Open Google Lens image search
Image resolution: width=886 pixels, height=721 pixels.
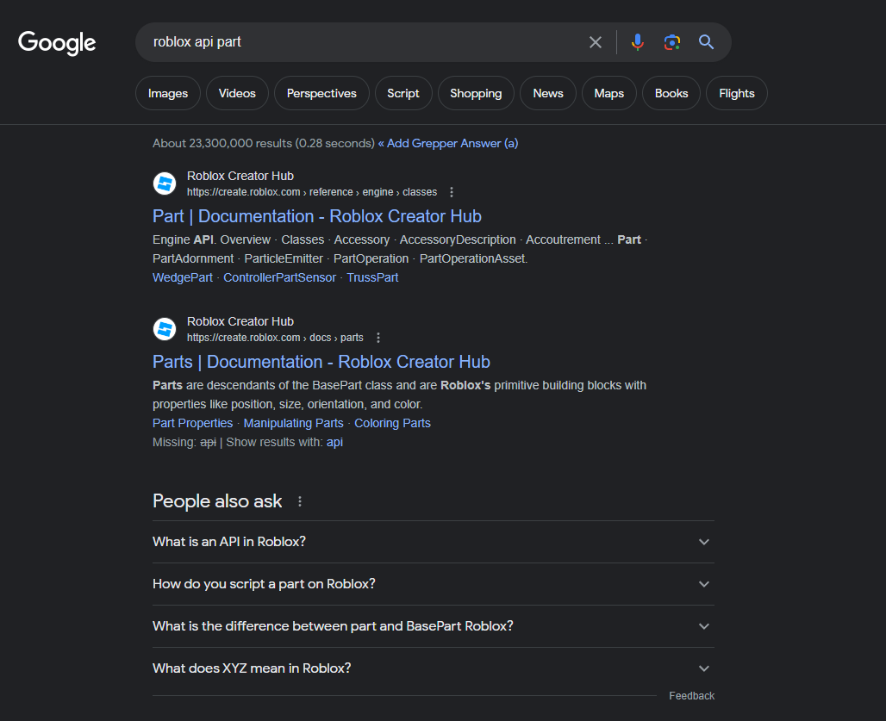[x=672, y=42]
